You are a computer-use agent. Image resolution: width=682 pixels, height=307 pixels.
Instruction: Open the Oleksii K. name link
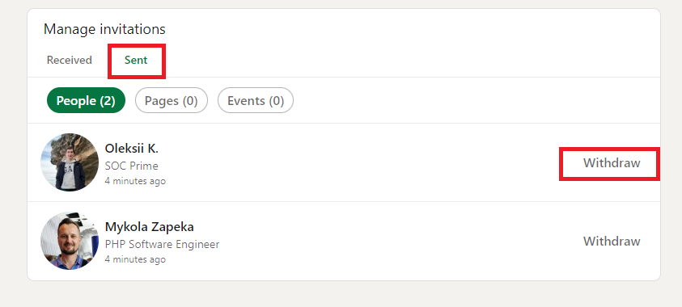coord(132,149)
